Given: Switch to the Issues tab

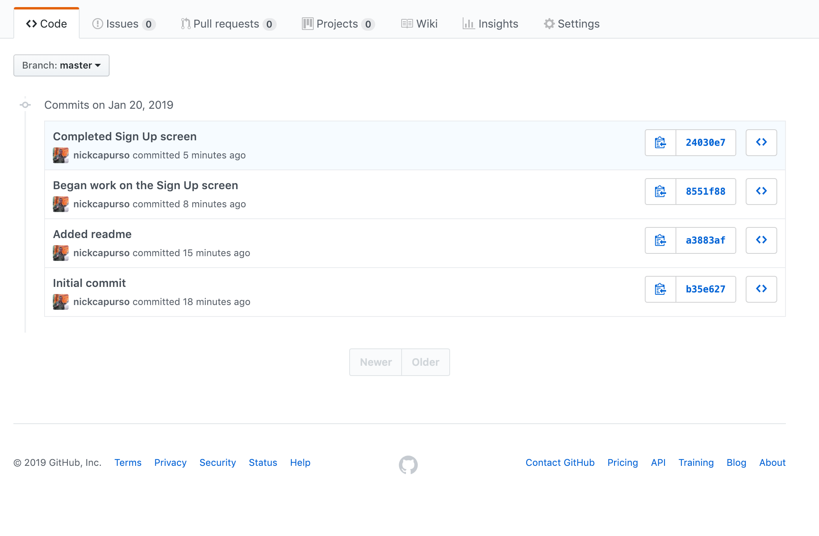Looking at the screenshot, I should (x=123, y=24).
